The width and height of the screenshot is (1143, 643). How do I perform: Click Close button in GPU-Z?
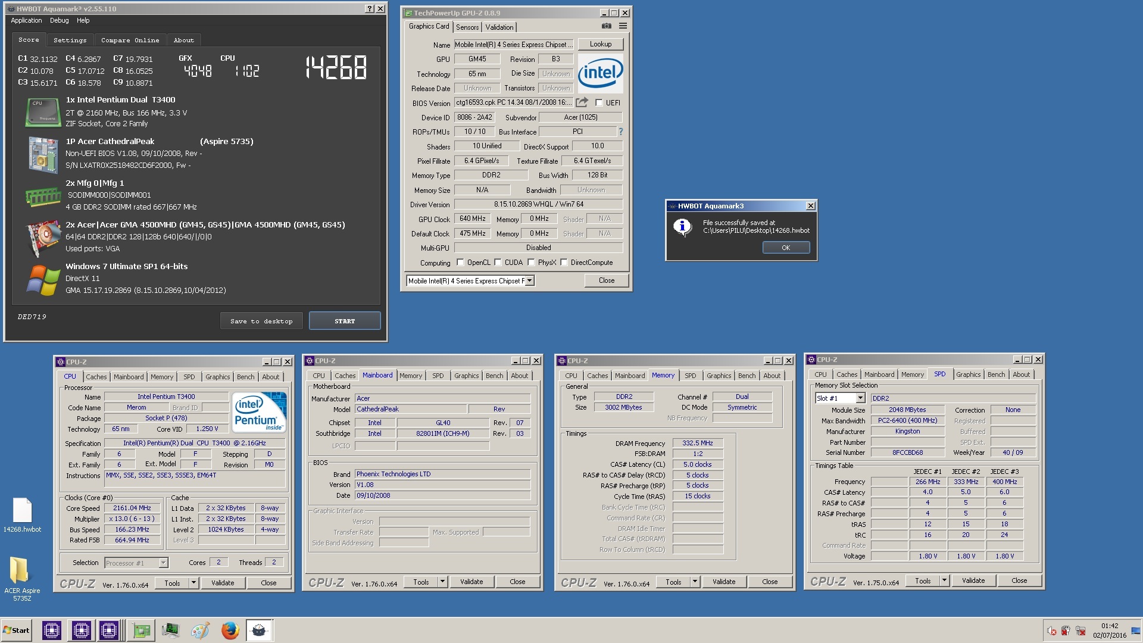tap(607, 280)
